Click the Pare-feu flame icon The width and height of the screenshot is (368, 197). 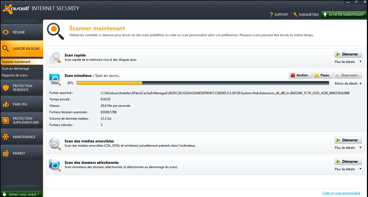click(6, 104)
